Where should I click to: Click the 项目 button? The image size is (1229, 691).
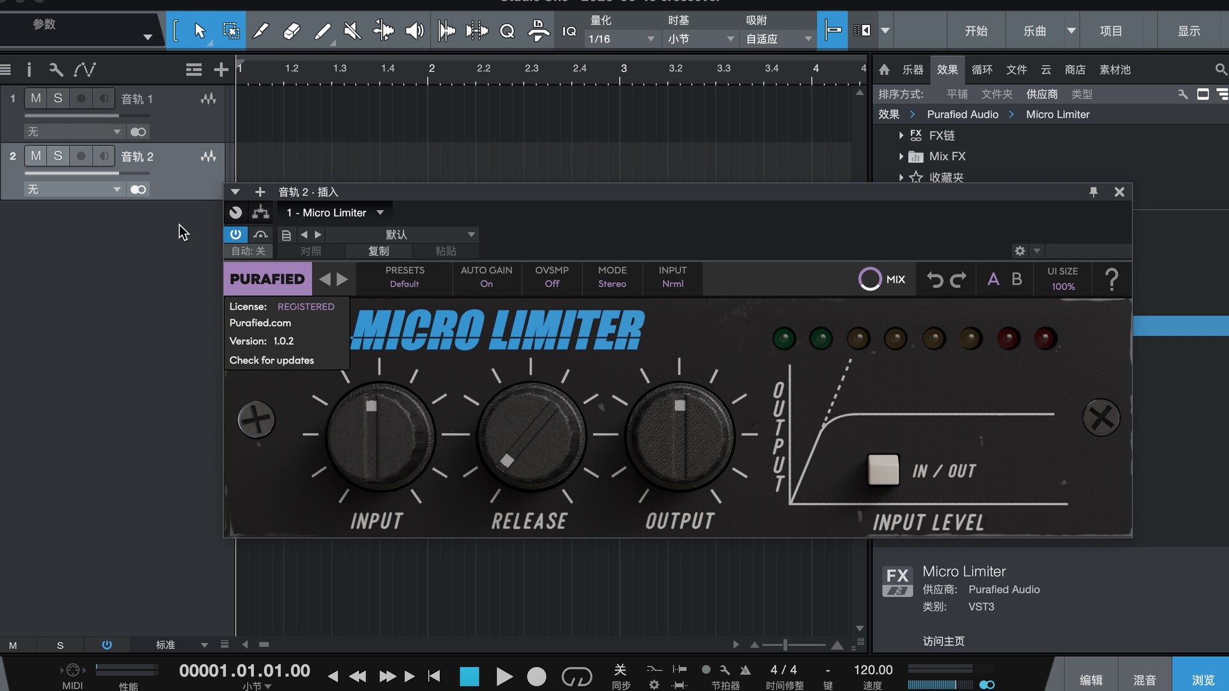click(x=1111, y=31)
